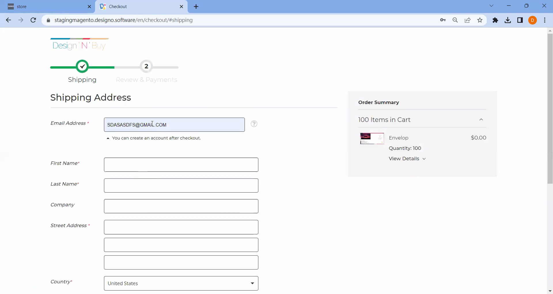Open a new browser tab
Image resolution: width=553 pixels, height=294 pixels.
[x=196, y=7]
